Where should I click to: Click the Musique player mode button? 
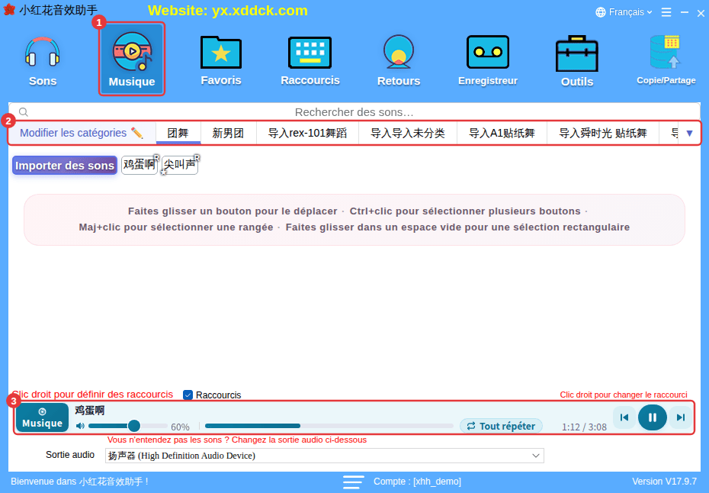[43, 417]
